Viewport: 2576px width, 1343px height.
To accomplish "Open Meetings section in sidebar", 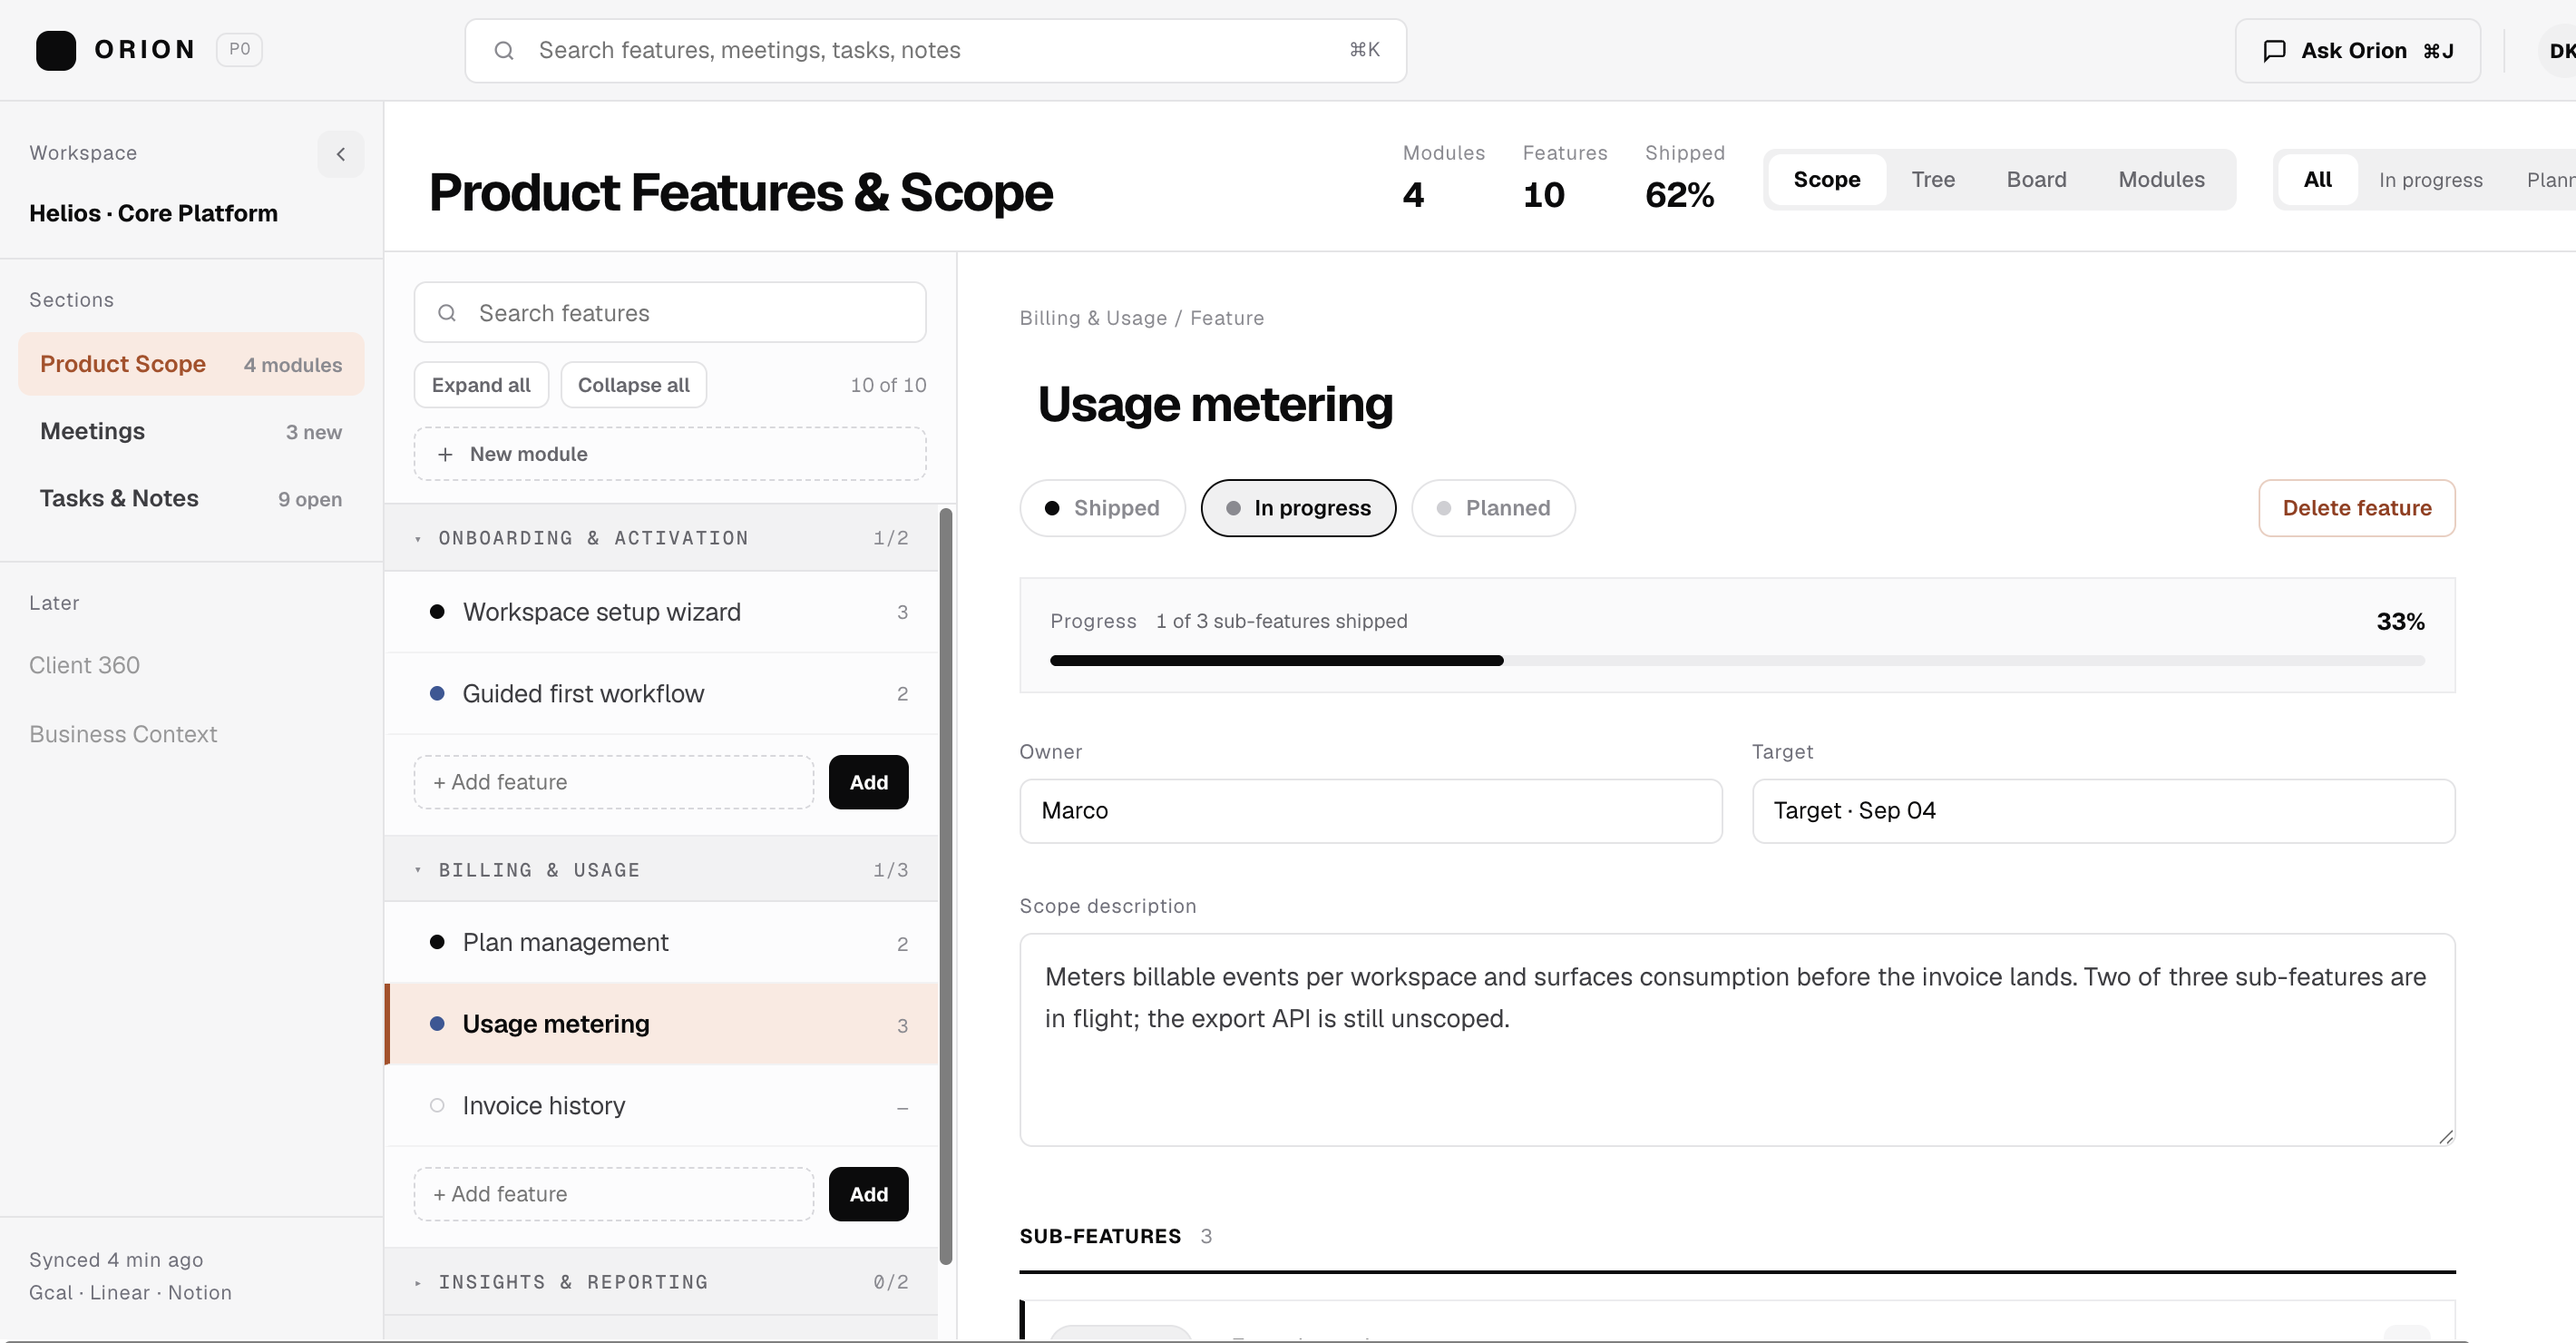I will (x=191, y=431).
